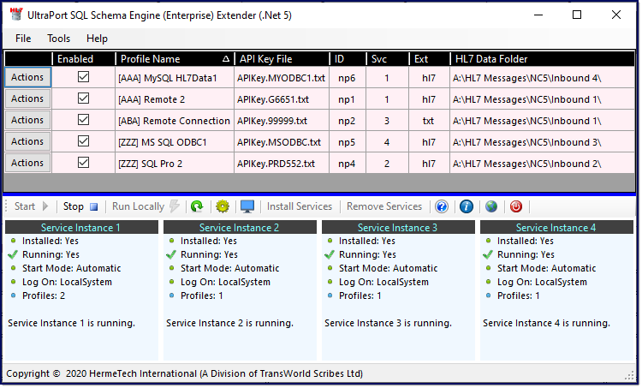Toggle Enabled checkbox for MS SQL ODBC1
Viewport: 642px width, 388px height.
(x=84, y=141)
